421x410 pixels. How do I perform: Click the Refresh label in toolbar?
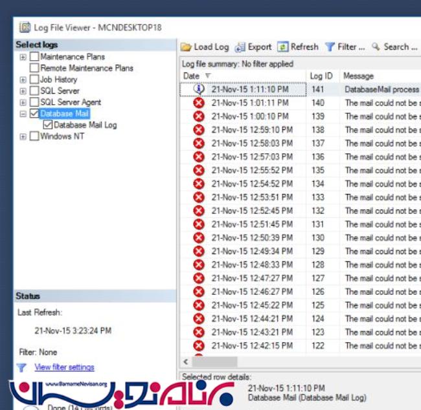point(304,47)
